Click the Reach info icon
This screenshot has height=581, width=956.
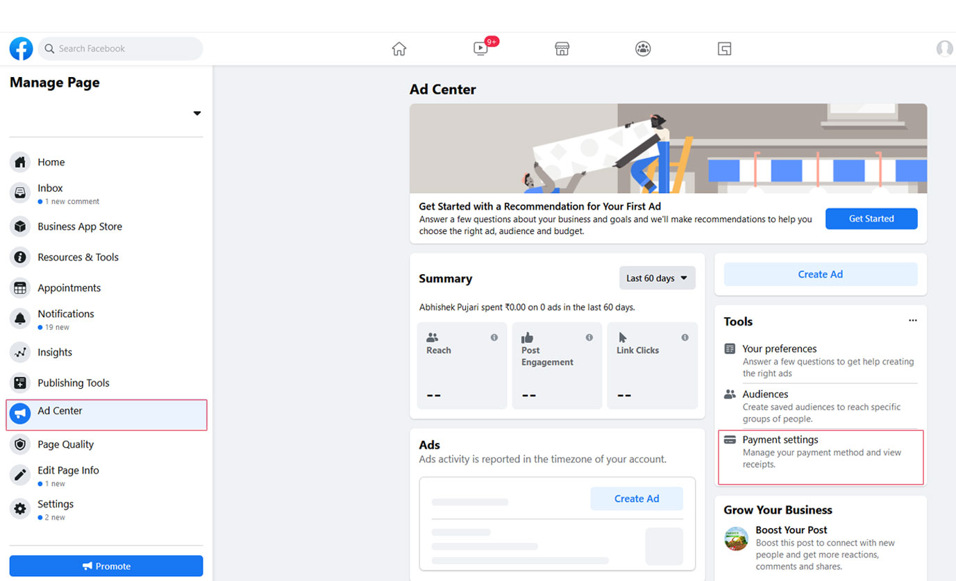coord(494,337)
